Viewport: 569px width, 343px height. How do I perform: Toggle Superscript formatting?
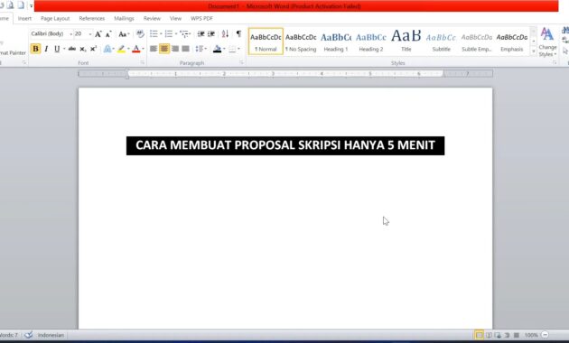[93, 49]
